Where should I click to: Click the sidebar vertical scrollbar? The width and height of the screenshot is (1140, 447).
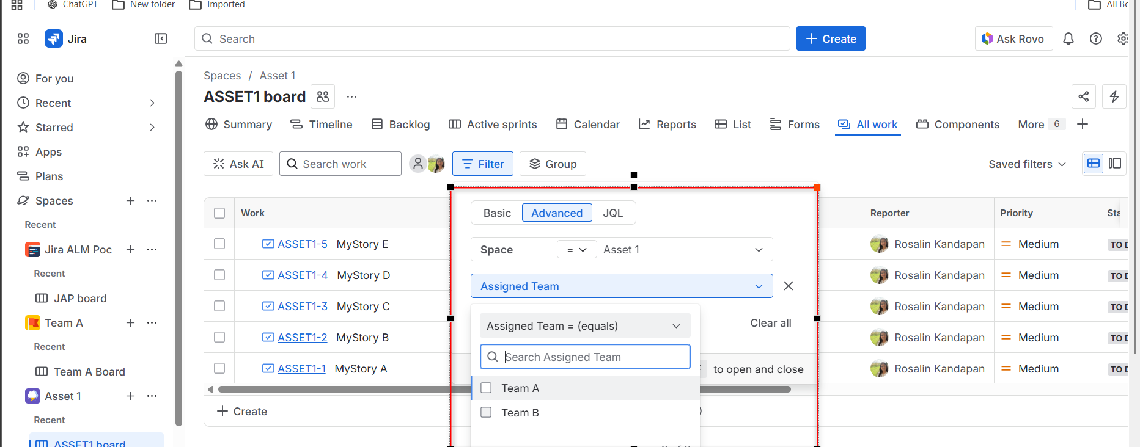tap(178, 247)
